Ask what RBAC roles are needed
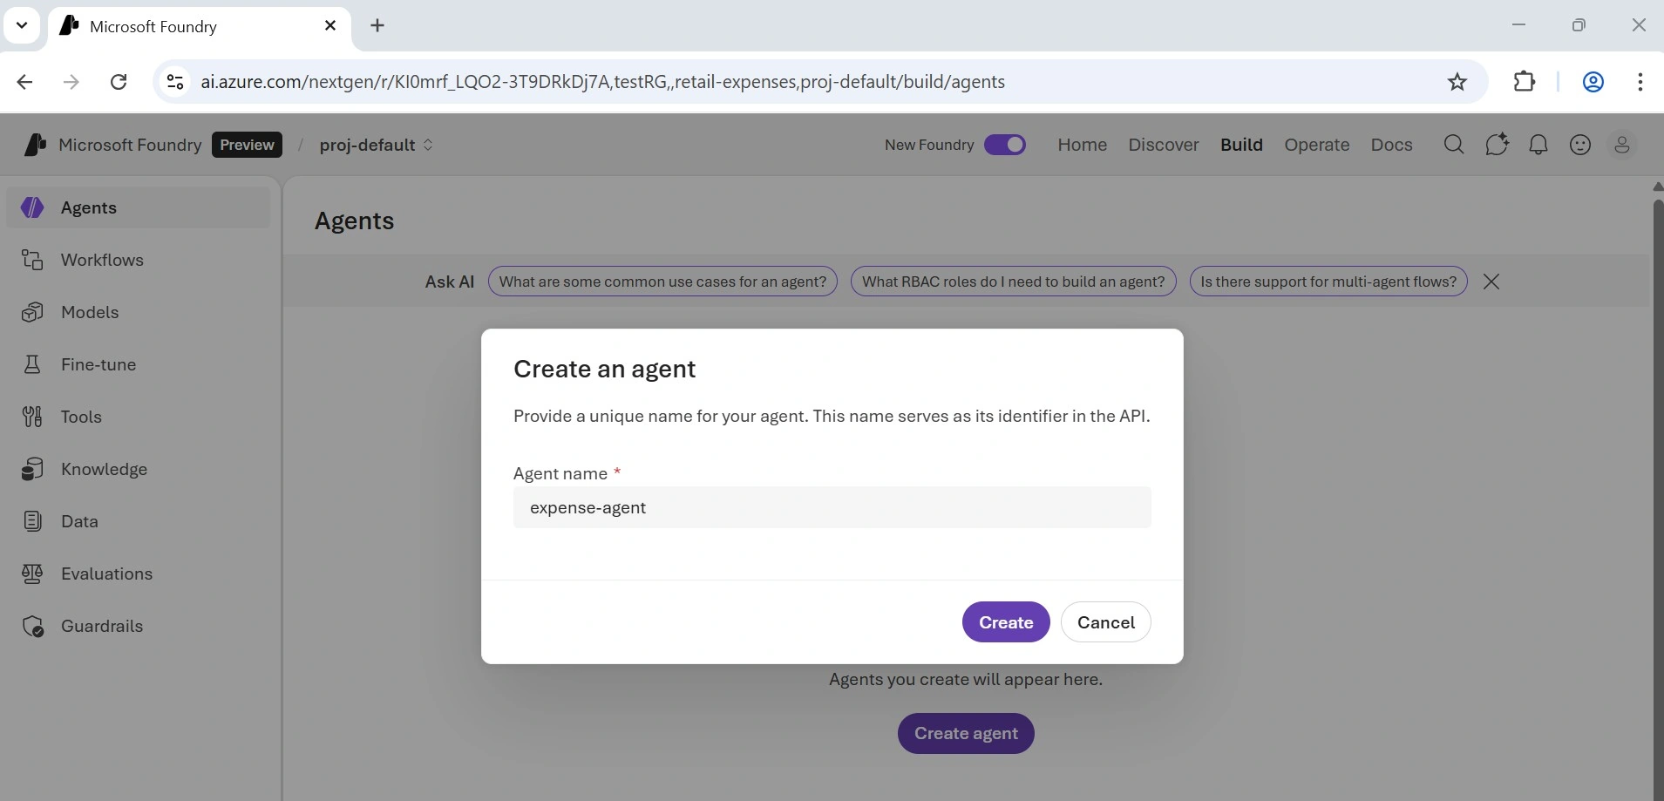The image size is (1664, 801). [1013, 282]
